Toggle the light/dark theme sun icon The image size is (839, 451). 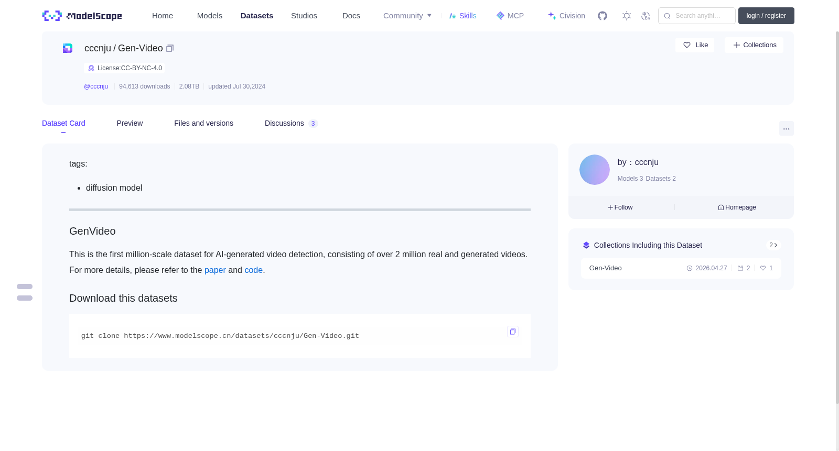pyautogui.click(x=627, y=16)
